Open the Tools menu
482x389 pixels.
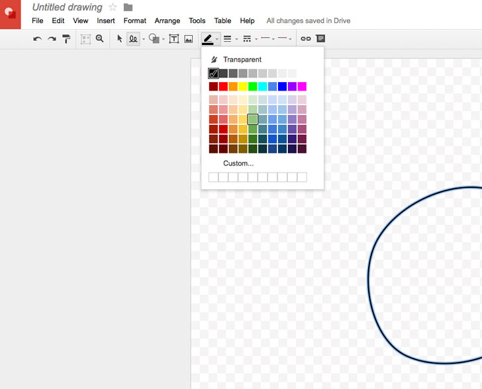(x=197, y=21)
